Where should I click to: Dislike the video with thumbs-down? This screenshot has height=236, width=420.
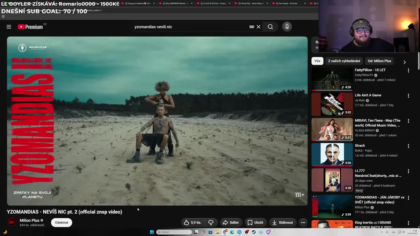tap(211, 223)
